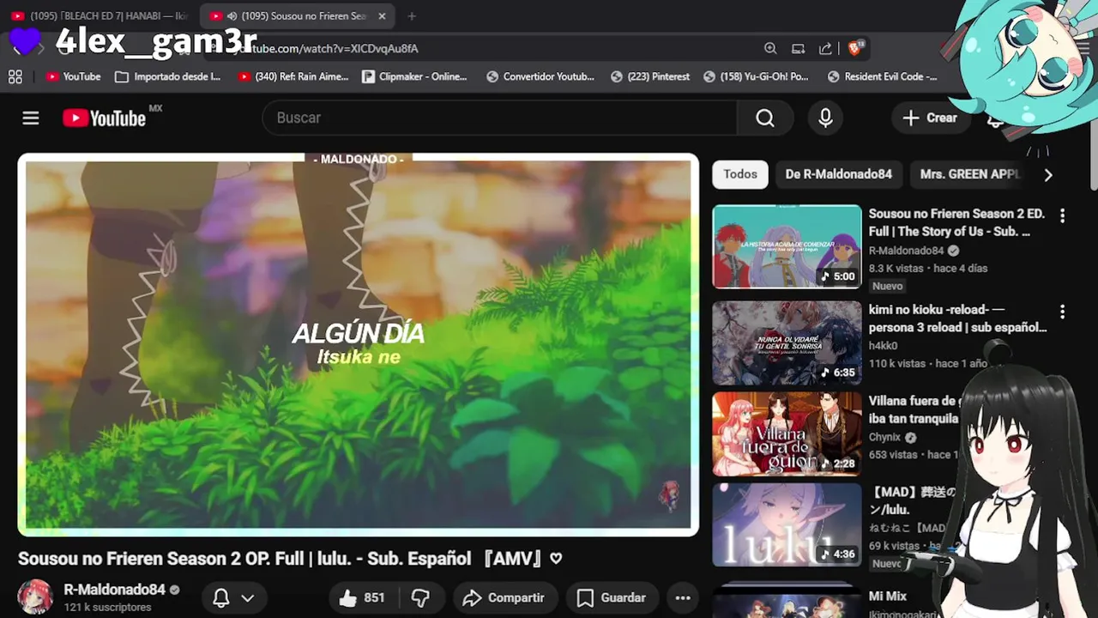Go to YouTube home via logo
This screenshot has width=1098, height=618.
(105, 118)
